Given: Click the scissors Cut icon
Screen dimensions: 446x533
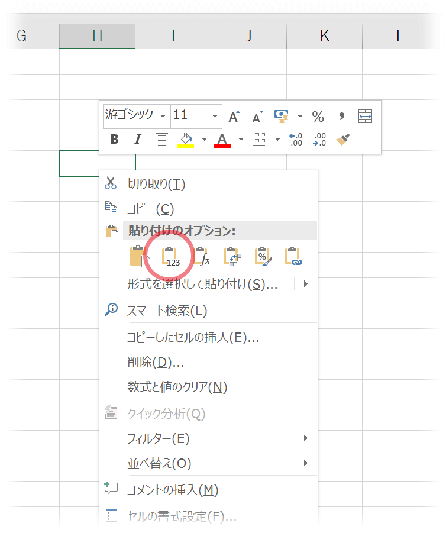Looking at the screenshot, I should (111, 183).
